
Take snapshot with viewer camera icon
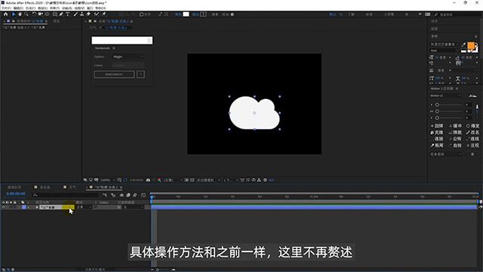point(148,180)
